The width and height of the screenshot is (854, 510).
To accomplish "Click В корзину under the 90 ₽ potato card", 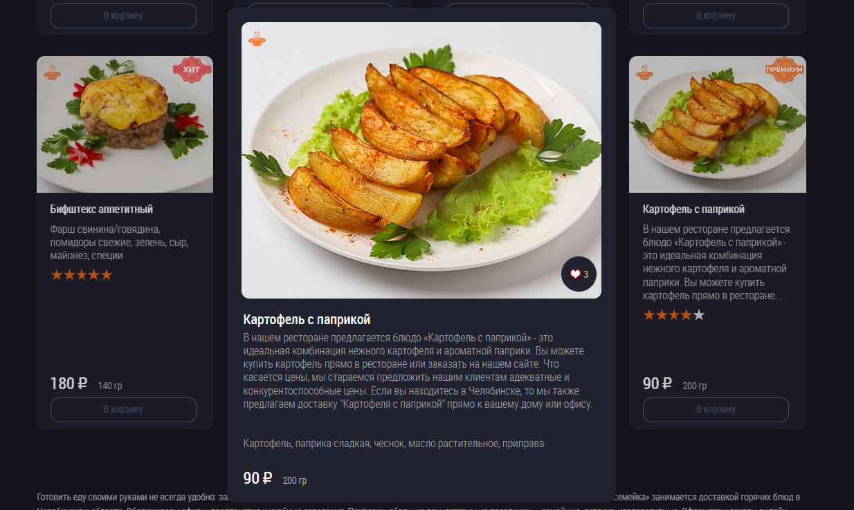I will [x=716, y=409].
